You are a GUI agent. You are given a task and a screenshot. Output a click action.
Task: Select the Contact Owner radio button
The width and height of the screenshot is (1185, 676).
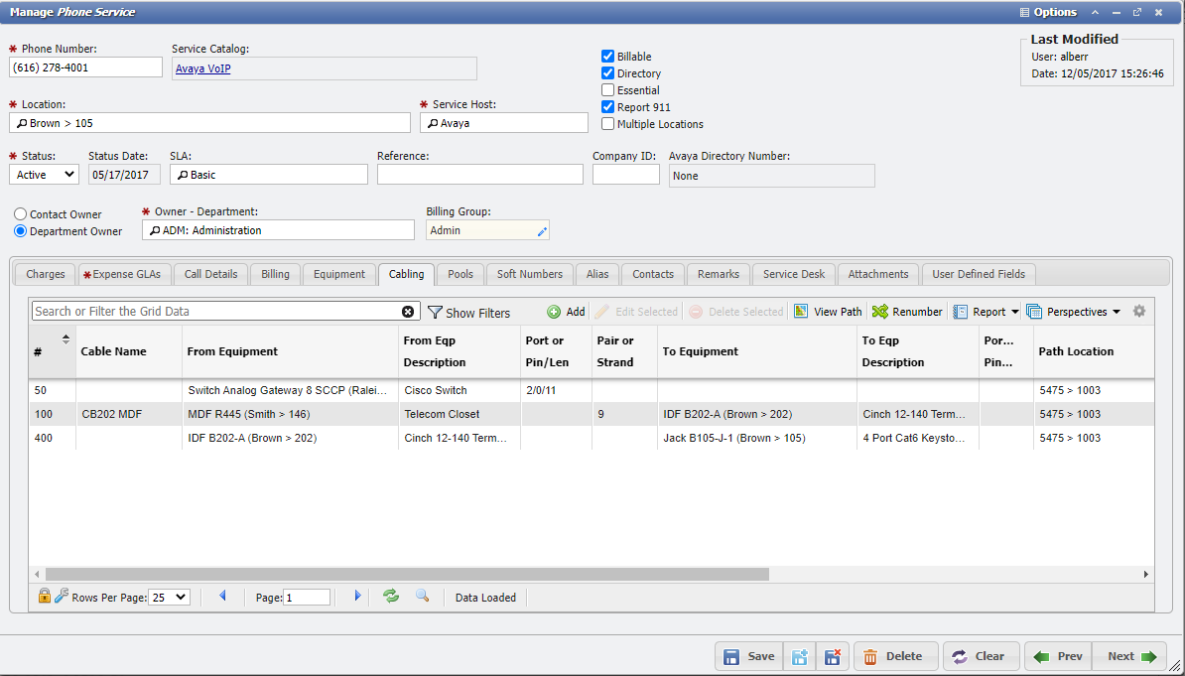pyautogui.click(x=21, y=214)
